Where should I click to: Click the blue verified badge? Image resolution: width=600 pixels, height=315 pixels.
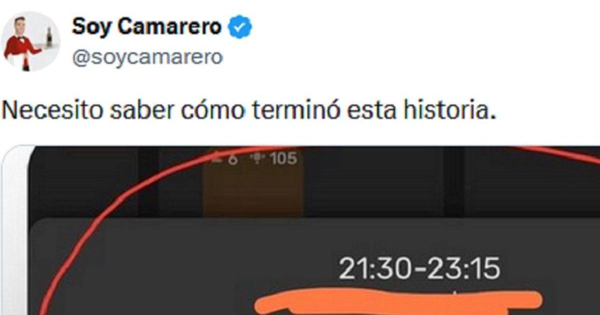point(240,27)
